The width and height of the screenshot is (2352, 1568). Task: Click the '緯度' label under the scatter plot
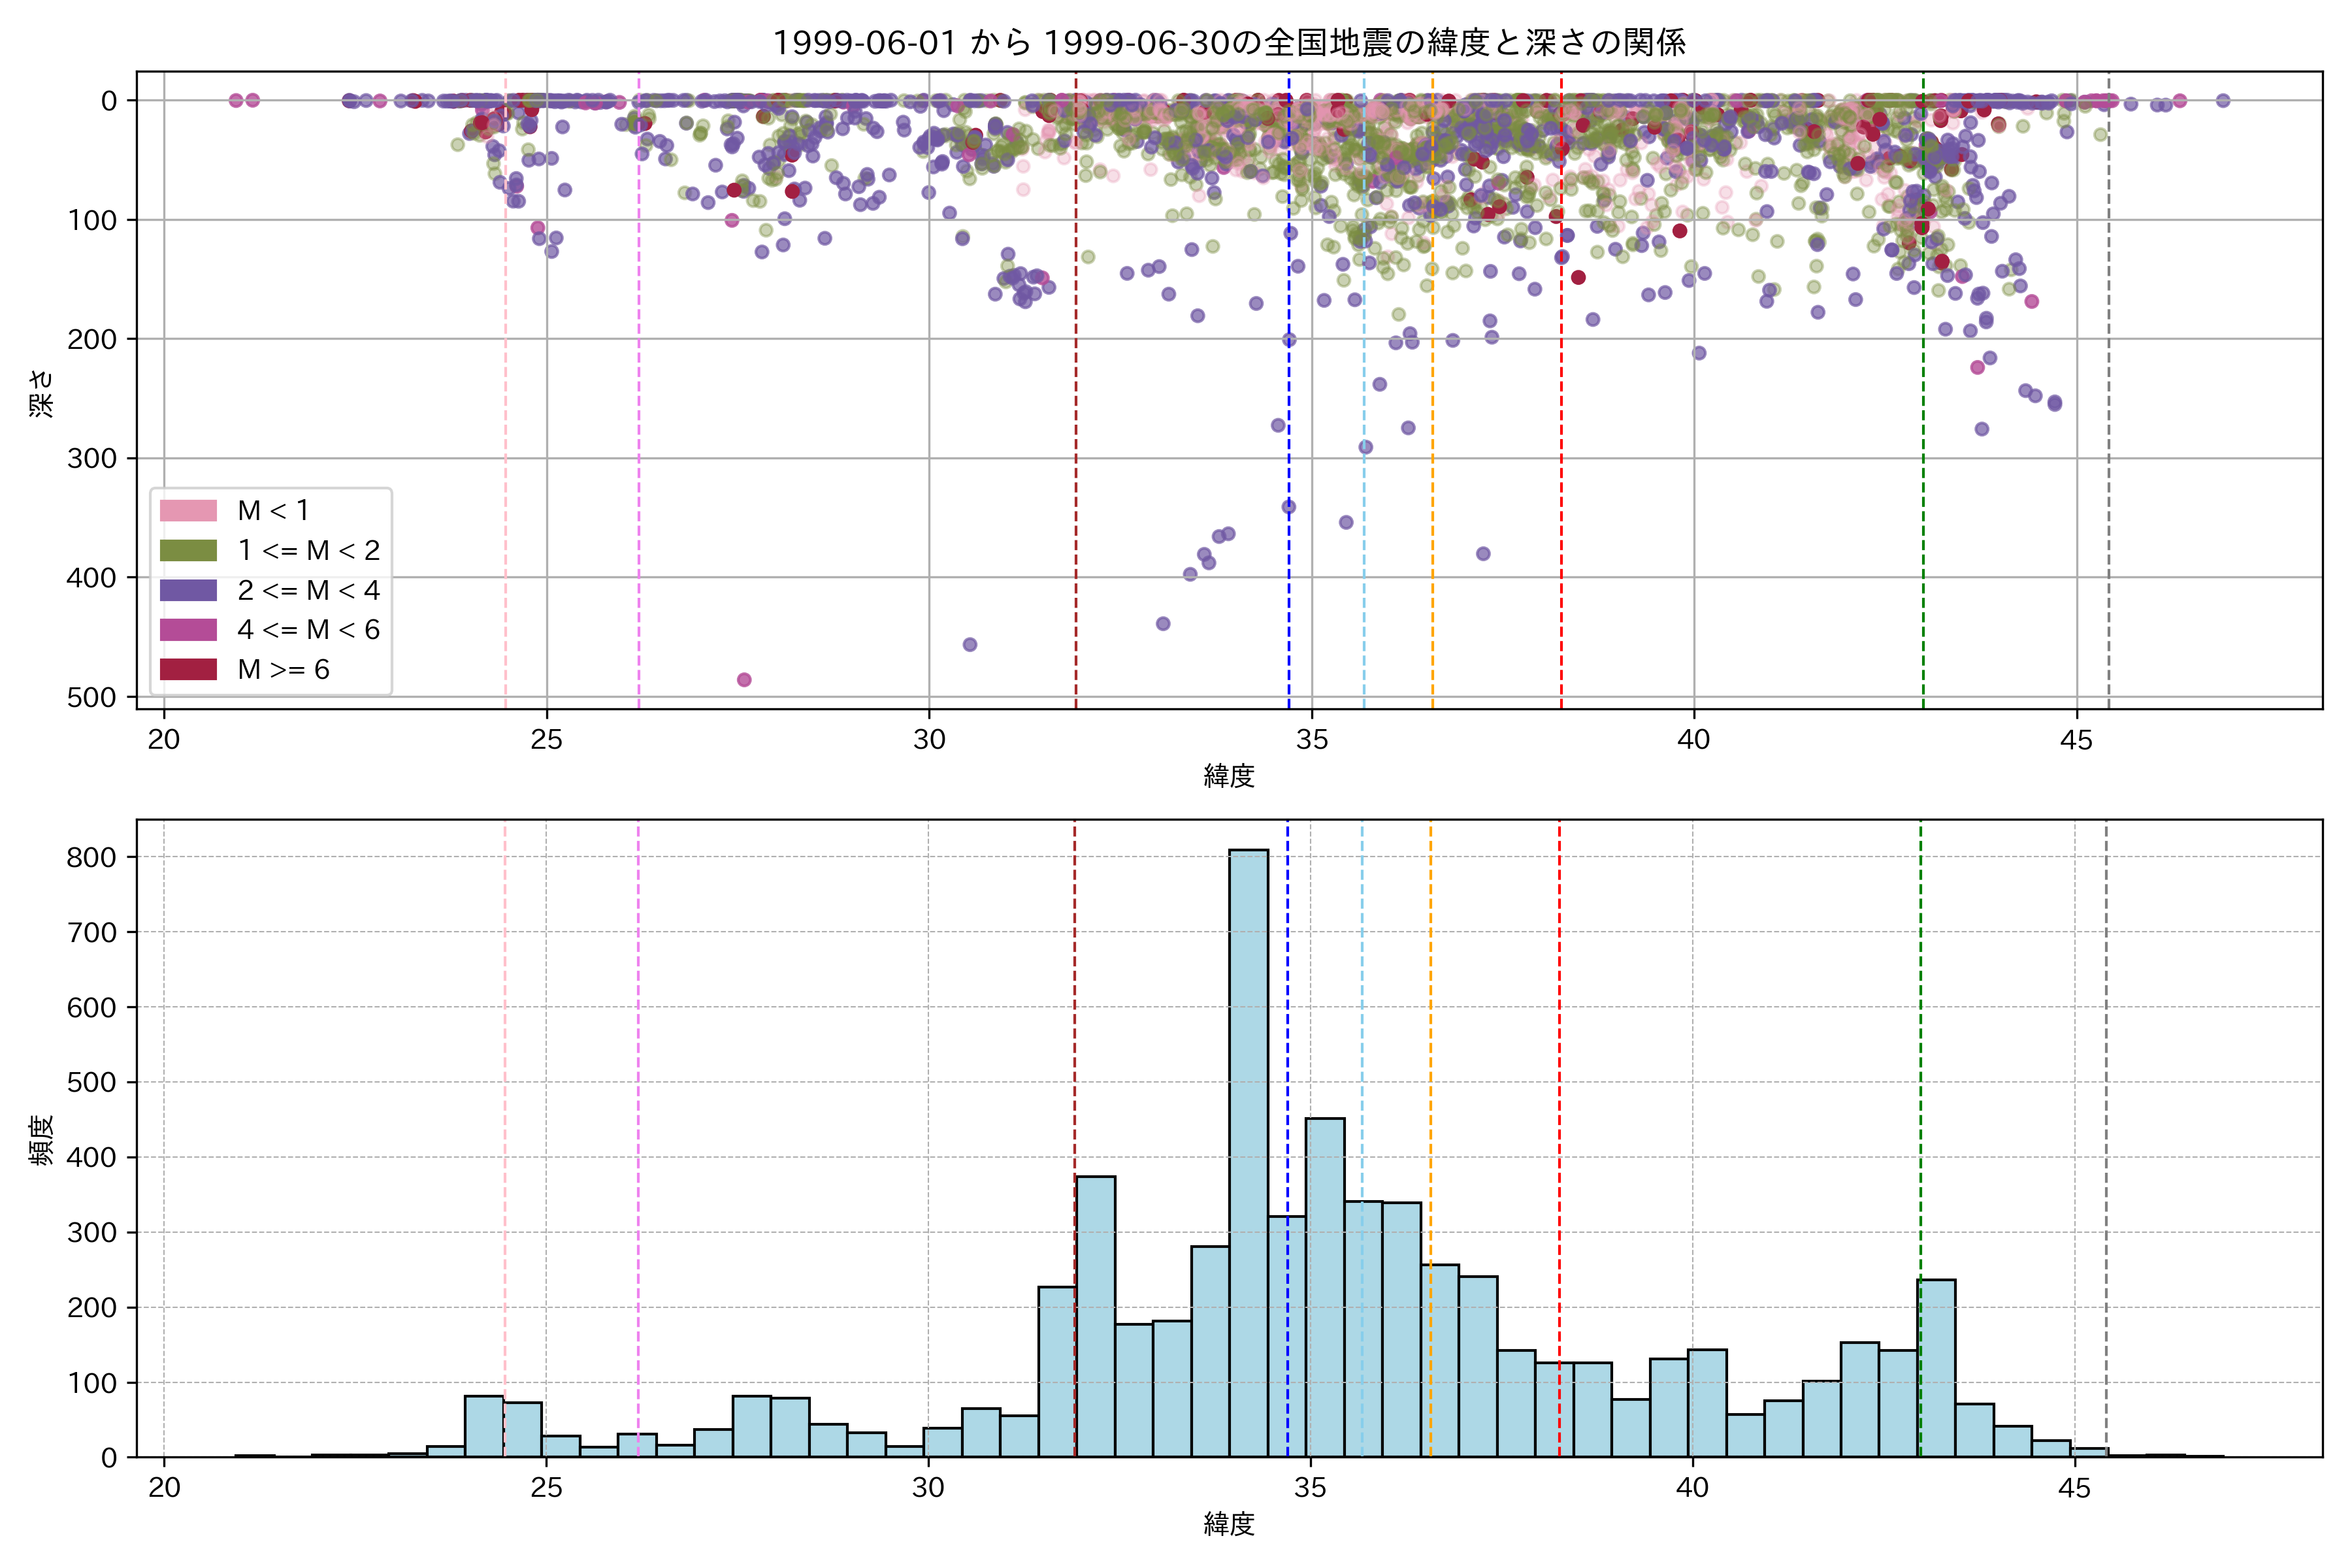1229,775
